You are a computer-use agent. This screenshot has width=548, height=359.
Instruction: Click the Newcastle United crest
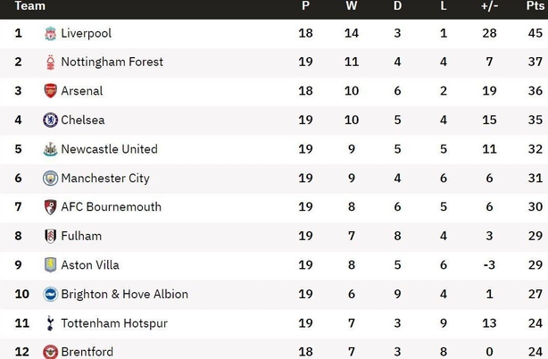[50, 149]
